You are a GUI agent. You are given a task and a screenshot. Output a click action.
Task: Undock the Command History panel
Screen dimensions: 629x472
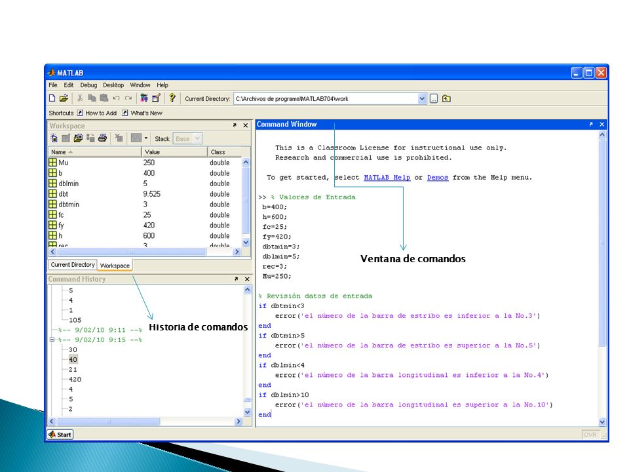236,279
